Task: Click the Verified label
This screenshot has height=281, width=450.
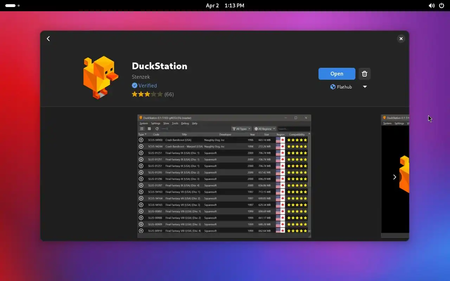Action: pyautogui.click(x=148, y=86)
